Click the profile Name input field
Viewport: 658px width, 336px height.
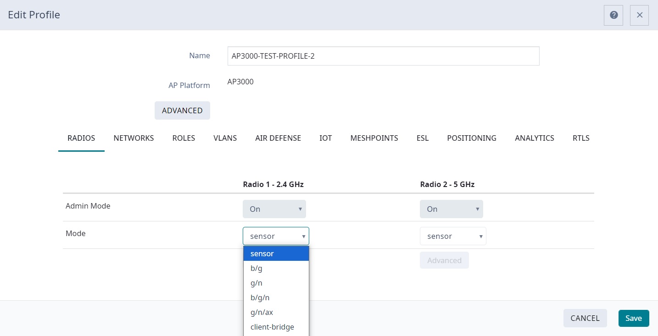click(x=383, y=56)
